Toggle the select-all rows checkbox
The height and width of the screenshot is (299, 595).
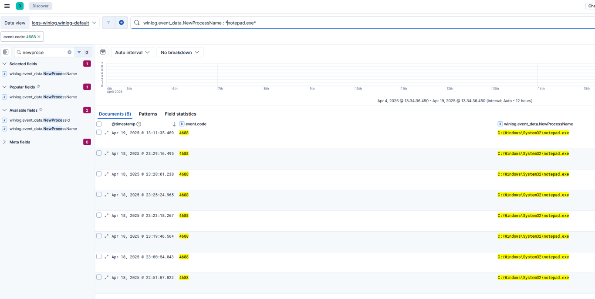point(99,124)
